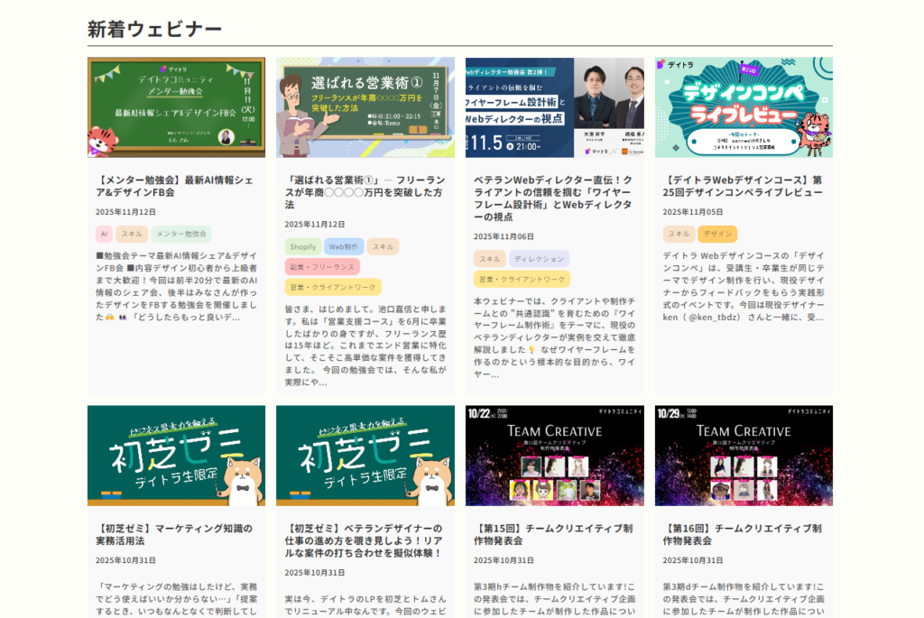Click the 副業・フリーランス tag
This screenshot has width=924, height=618.
pyautogui.click(x=322, y=267)
